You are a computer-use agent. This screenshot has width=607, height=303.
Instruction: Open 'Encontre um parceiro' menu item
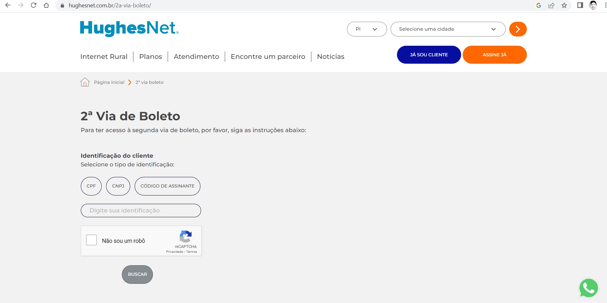coord(268,57)
